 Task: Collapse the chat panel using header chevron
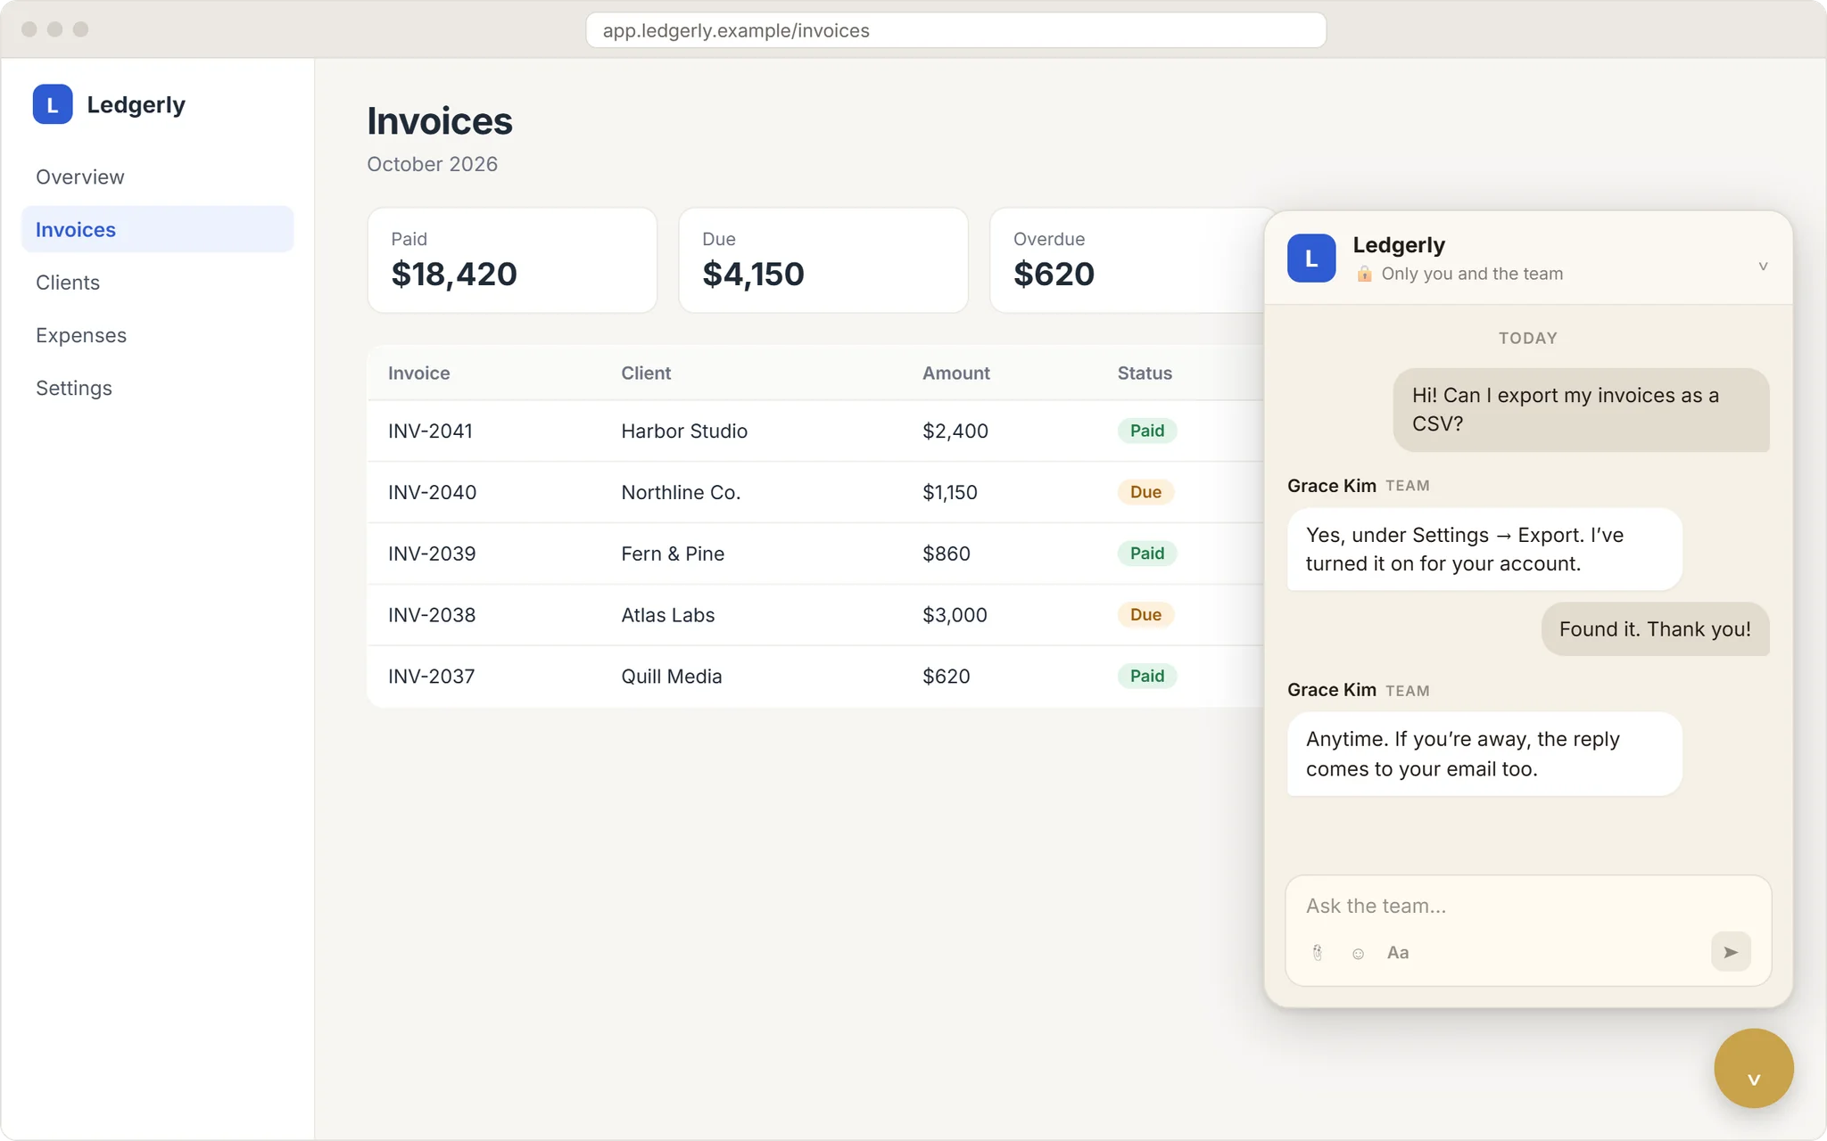coord(1763,266)
